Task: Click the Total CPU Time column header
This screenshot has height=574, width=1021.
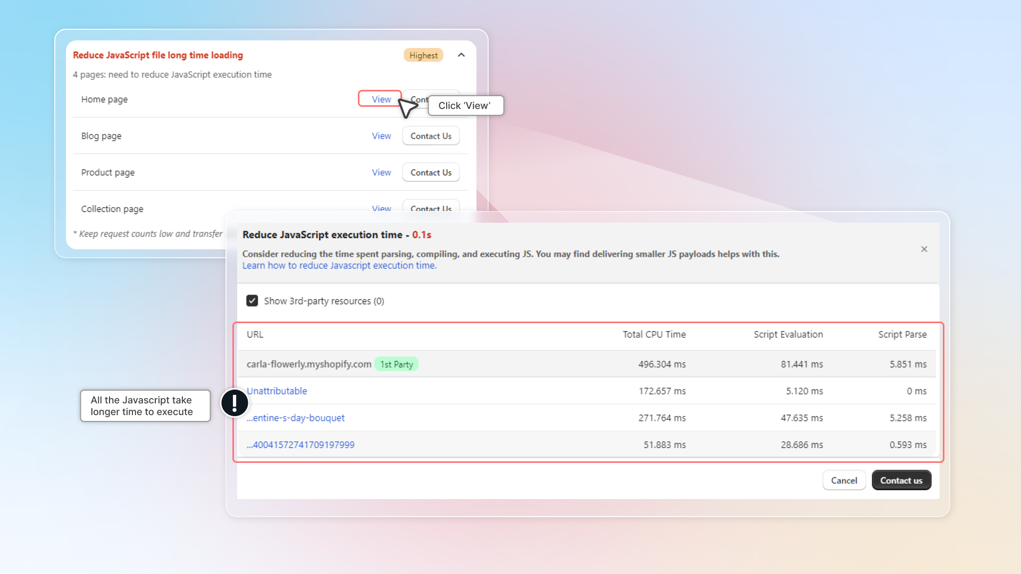Action: click(x=654, y=335)
